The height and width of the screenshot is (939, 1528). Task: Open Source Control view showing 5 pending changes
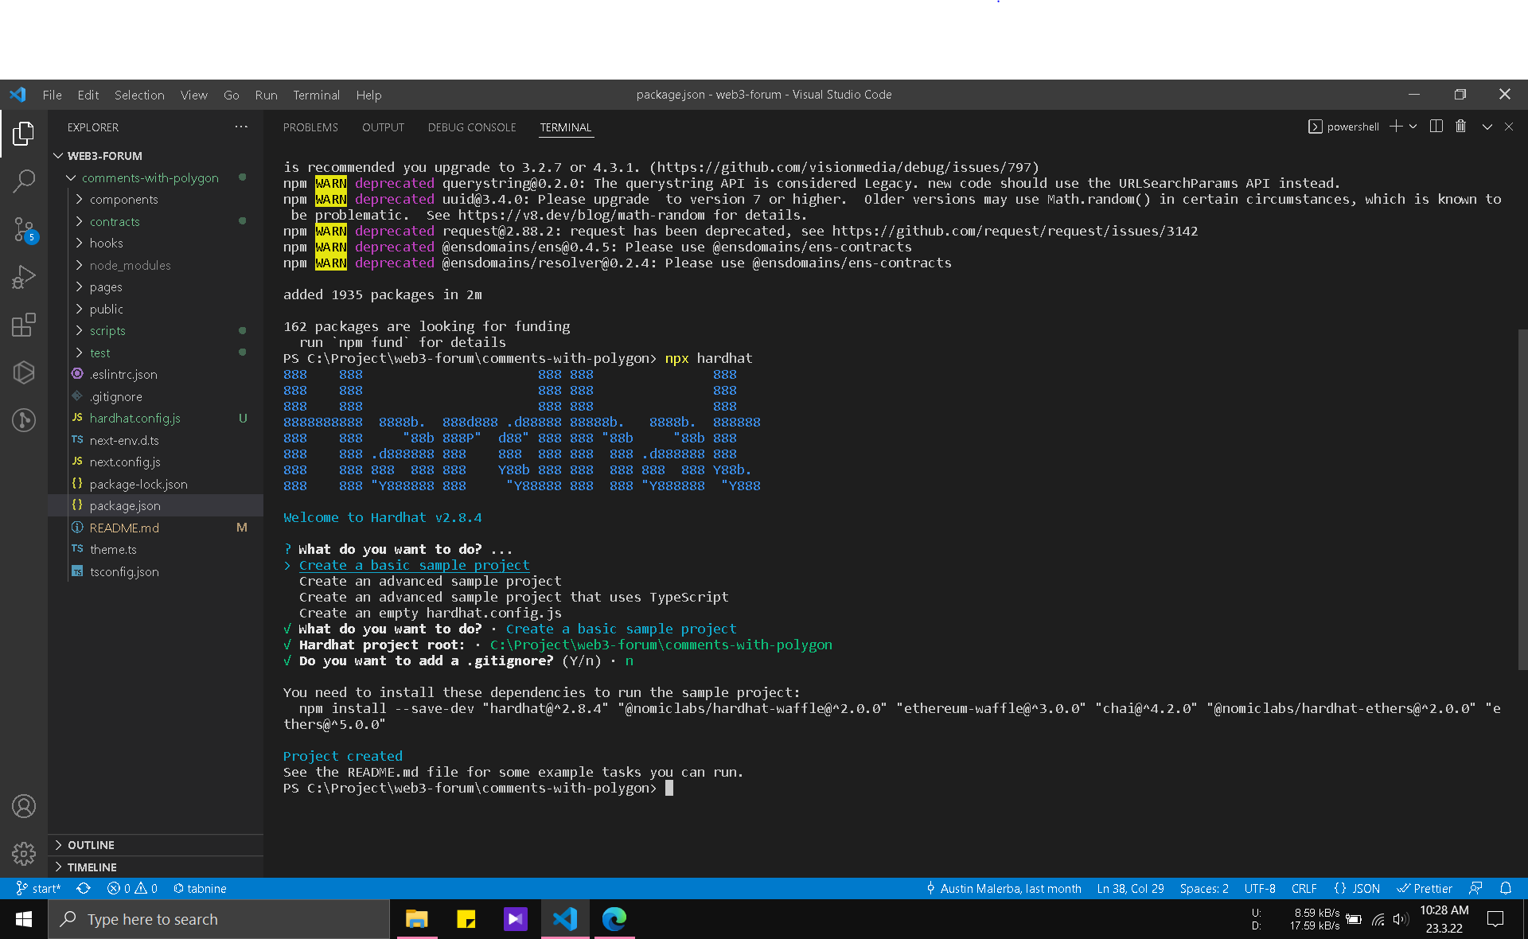click(x=23, y=229)
